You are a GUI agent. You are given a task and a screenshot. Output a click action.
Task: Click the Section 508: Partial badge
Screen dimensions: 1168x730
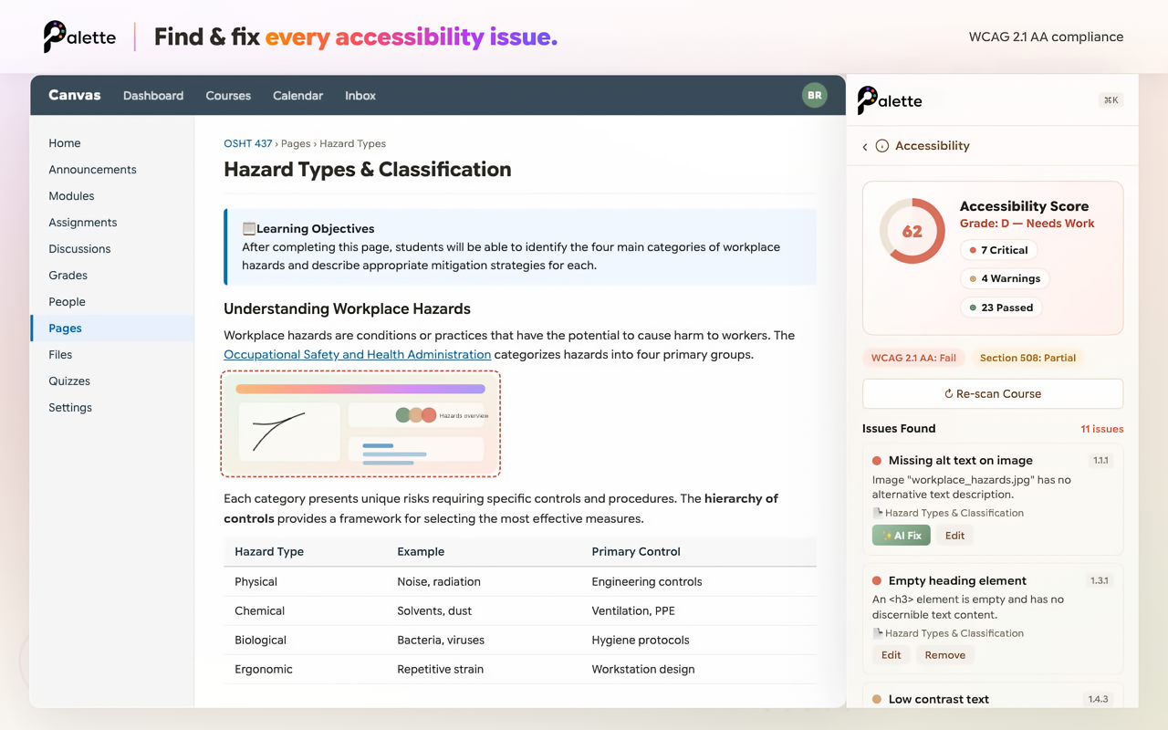(x=1027, y=358)
